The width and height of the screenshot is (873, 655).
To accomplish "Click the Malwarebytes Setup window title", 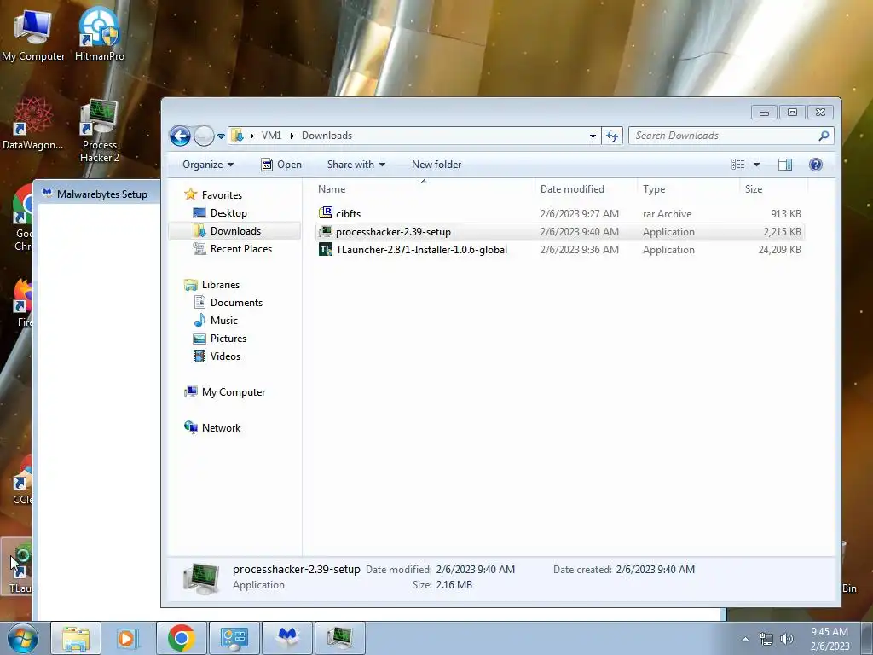I will click(x=102, y=194).
